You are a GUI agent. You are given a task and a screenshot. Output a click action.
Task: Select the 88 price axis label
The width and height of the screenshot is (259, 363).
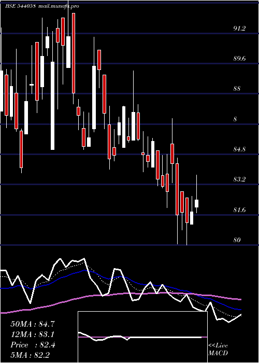pos(238,89)
